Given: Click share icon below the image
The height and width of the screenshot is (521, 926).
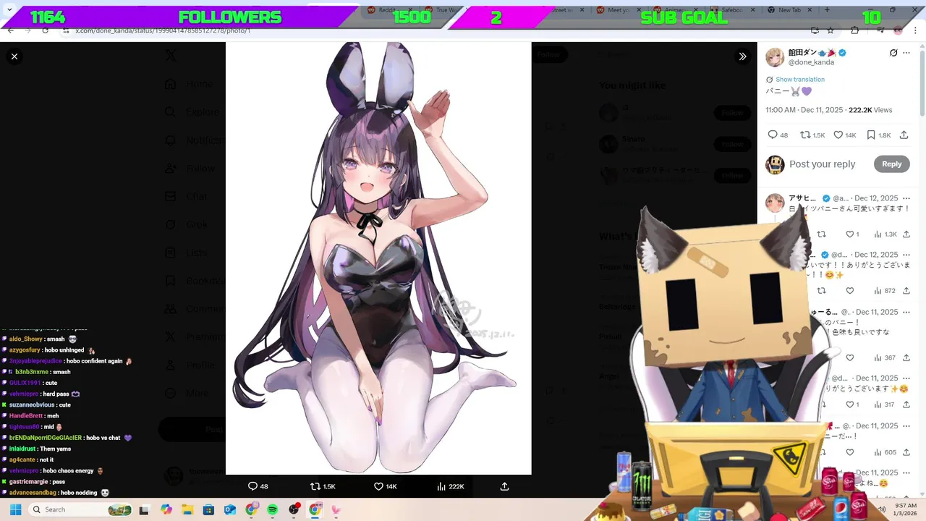Looking at the screenshot, I should (505, 486).
